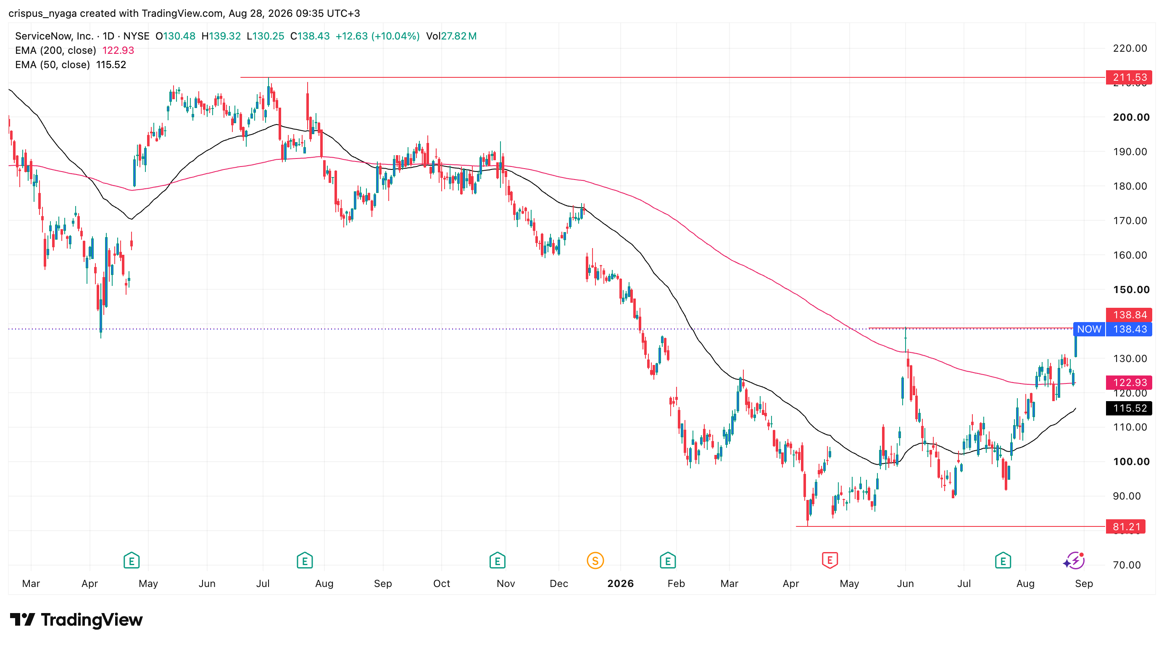Click the Feb label on the time axis
This screenshot has height=645, width=1164.
pos(676,584)
